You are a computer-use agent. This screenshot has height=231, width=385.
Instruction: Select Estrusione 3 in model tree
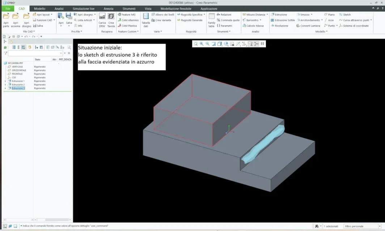point(18,88)
